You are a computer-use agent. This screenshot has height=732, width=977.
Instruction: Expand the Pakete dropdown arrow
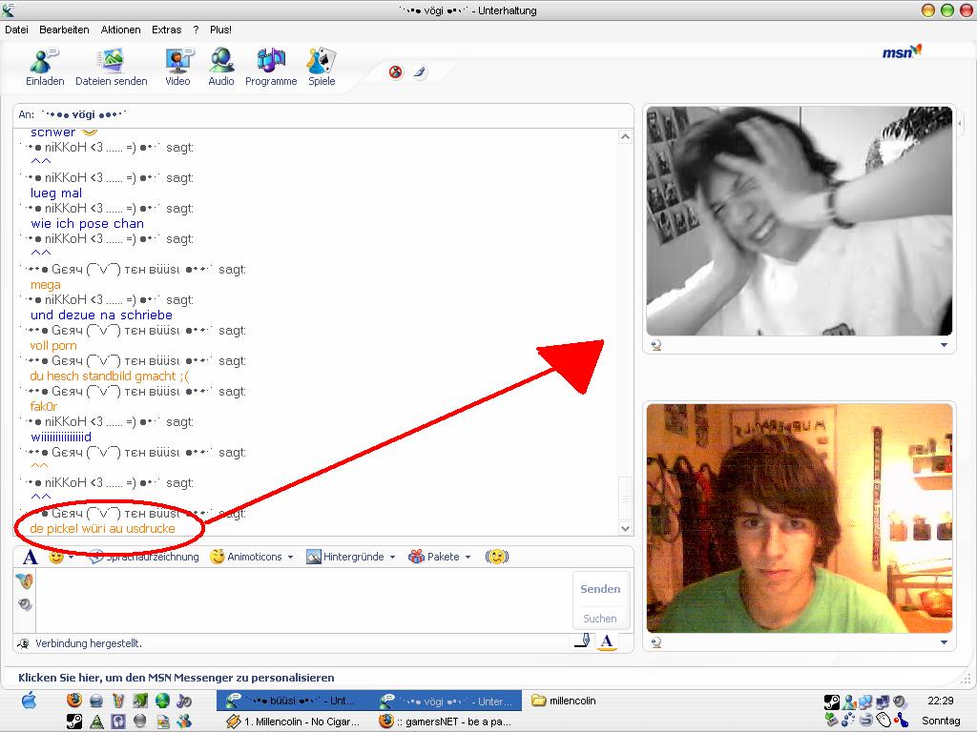pos(468,557)
